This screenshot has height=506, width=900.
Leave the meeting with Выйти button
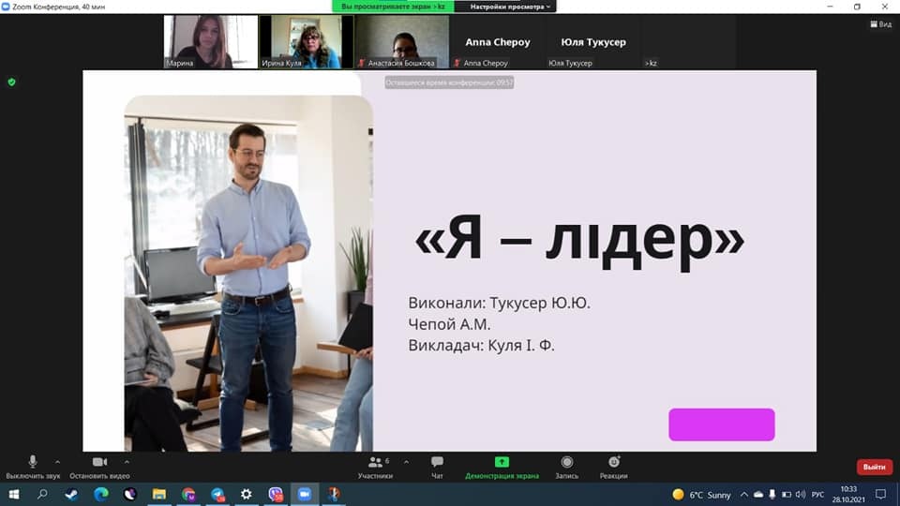(x=874, y=467)
